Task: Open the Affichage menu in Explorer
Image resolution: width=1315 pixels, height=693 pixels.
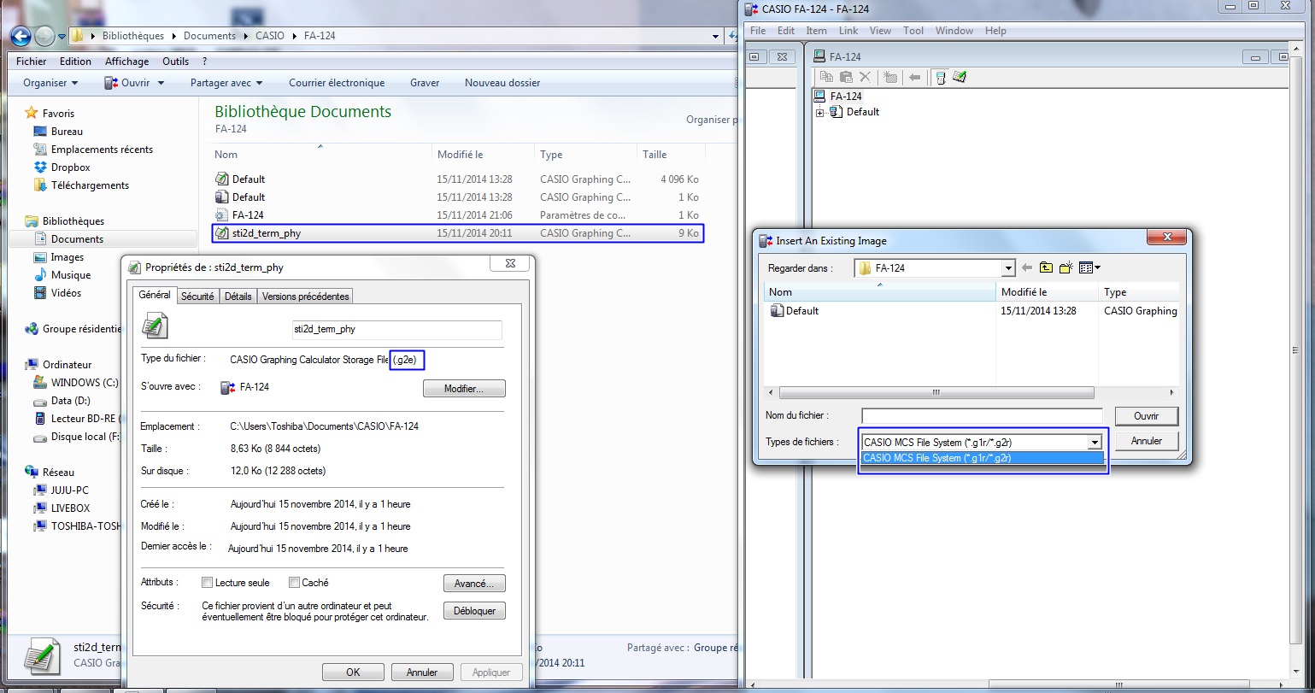Action: [126, 62]
